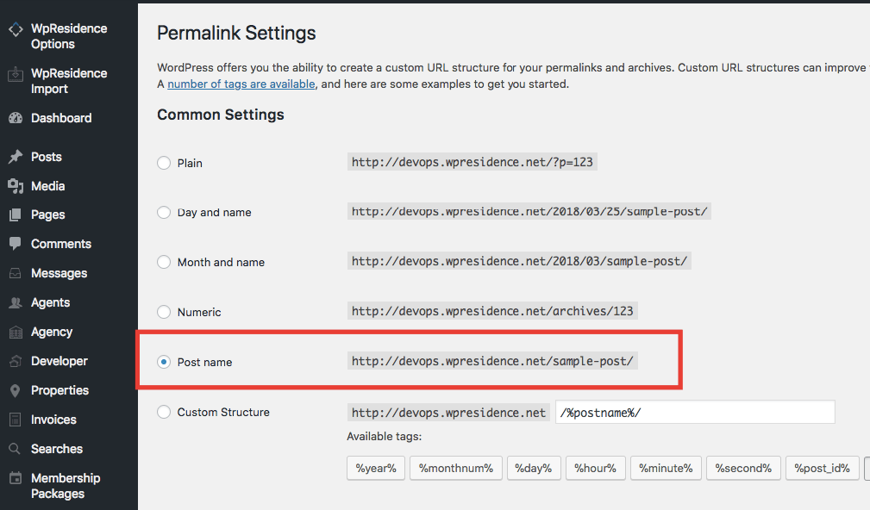Open the Invoices menu item
870x510 pixels.
click(52, 420)
